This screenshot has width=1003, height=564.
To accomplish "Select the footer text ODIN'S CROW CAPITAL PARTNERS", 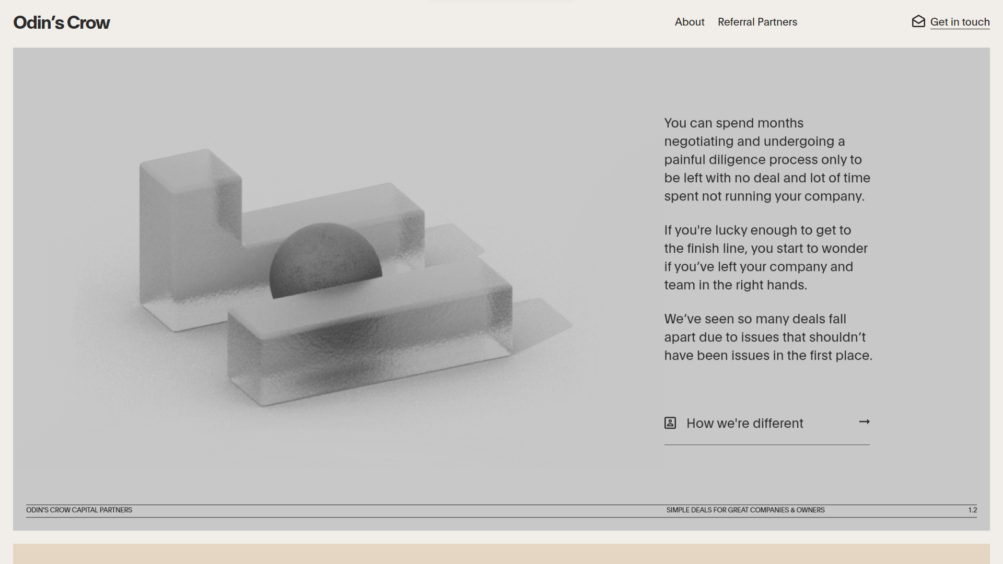I will (79, 510).
